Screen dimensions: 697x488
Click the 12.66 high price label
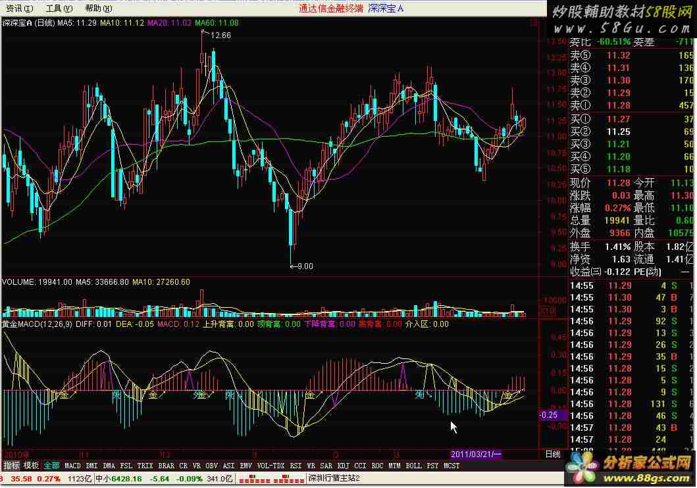[x=220, y=35]
